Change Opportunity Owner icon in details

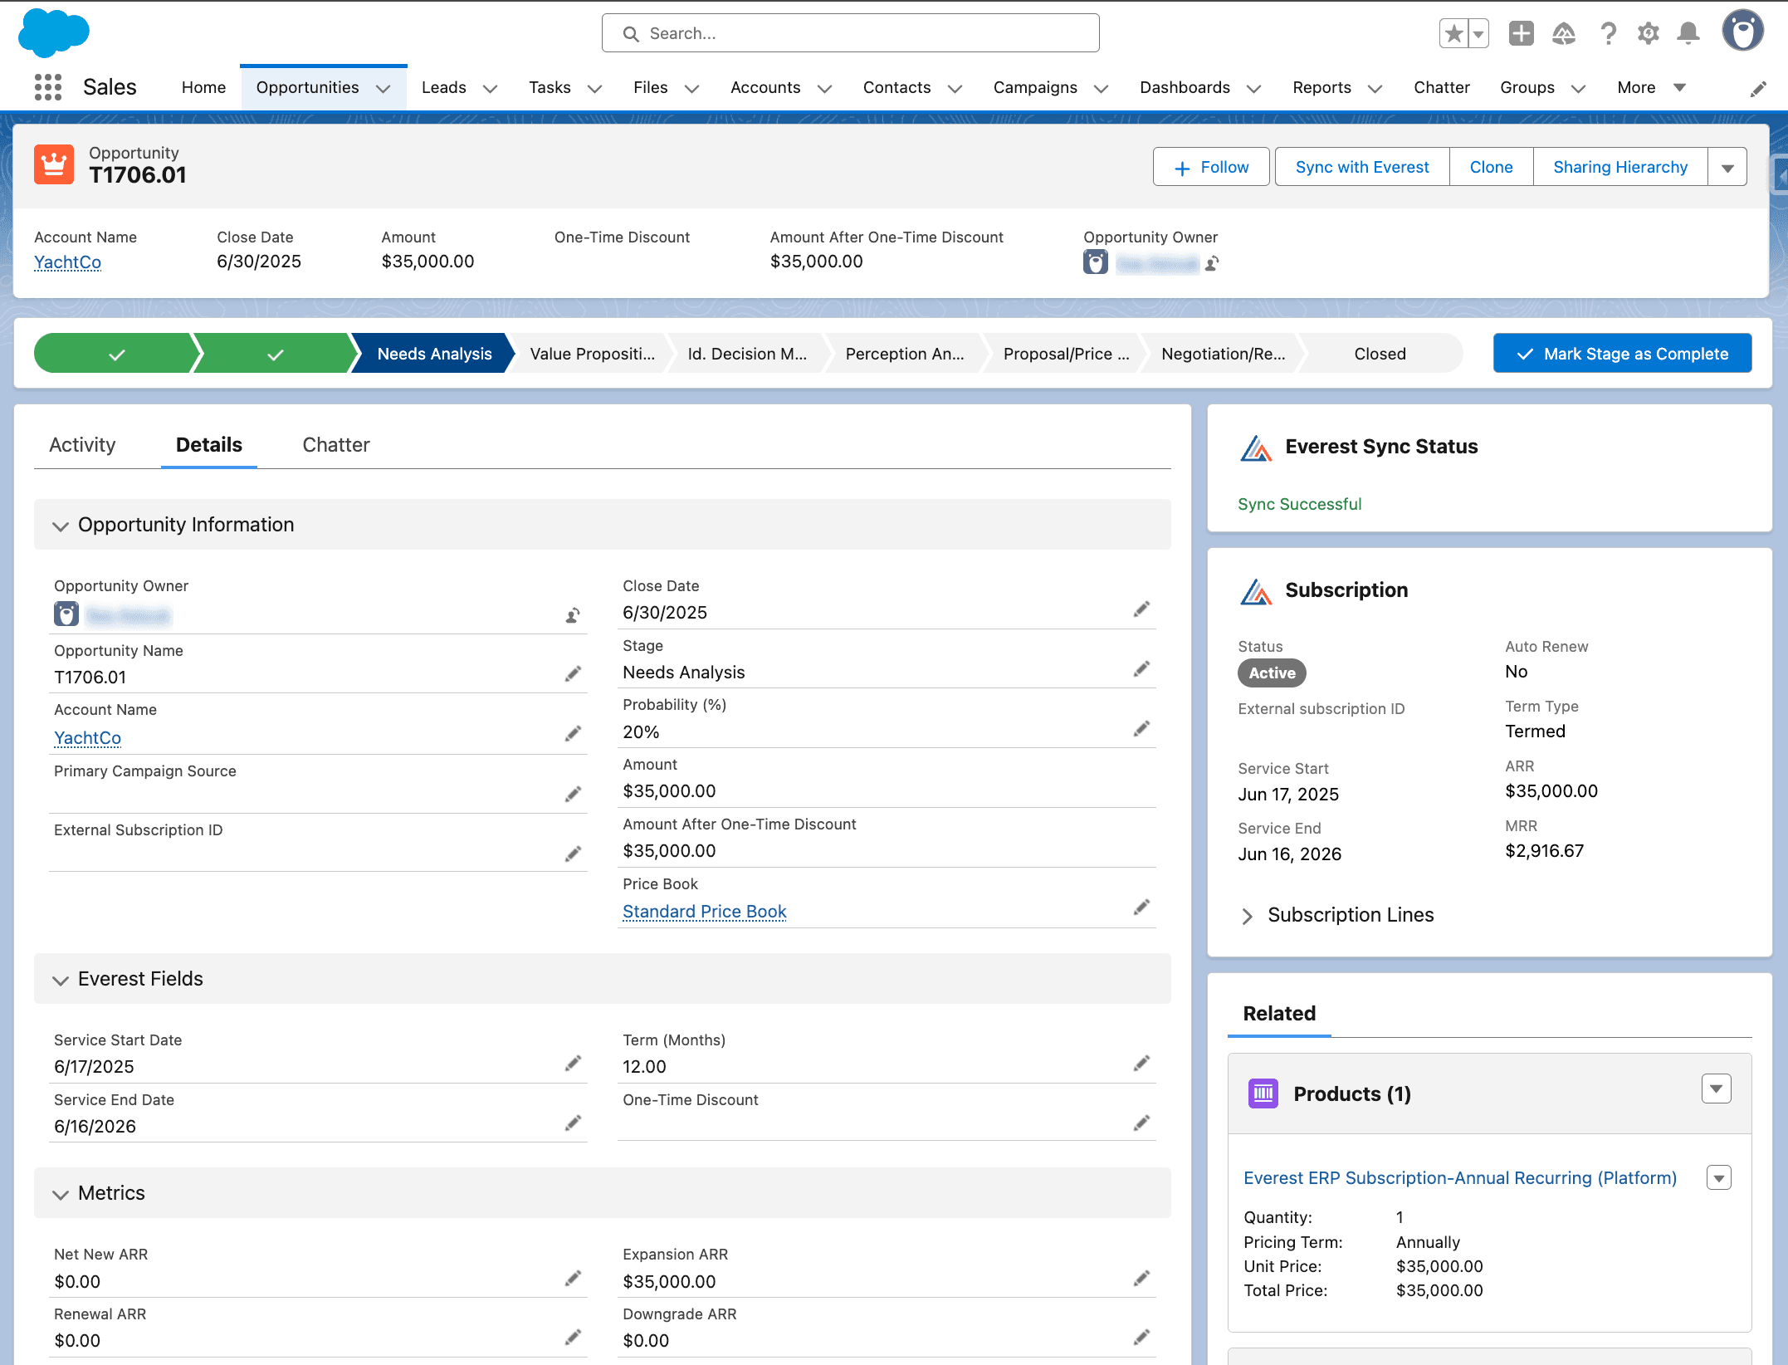click(x=573, y=615)
